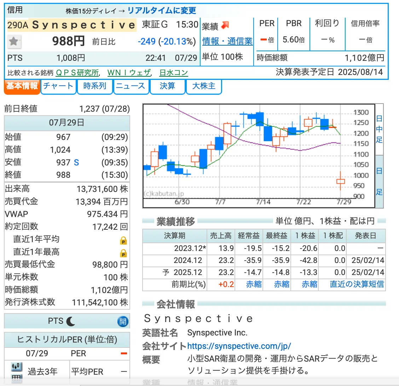This screenshot has height=386, width=399.
Task: Open compared stock ＱＰＳ研究所
Action: coord(77,73)
